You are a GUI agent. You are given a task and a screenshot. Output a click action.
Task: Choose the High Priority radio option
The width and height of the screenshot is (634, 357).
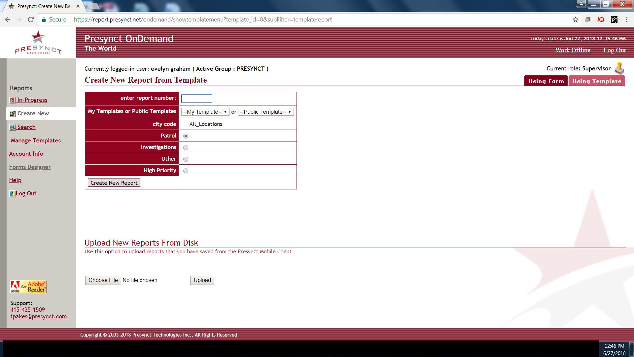click(x=186, y=171)
